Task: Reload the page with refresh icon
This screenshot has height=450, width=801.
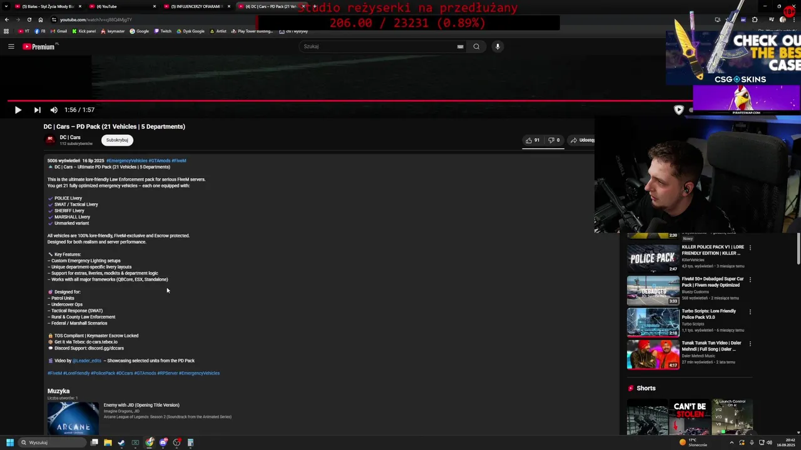Action: [30, 19]
